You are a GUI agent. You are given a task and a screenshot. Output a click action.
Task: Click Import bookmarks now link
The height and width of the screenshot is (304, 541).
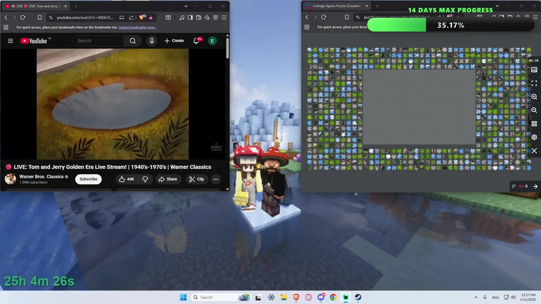point(137,27)
